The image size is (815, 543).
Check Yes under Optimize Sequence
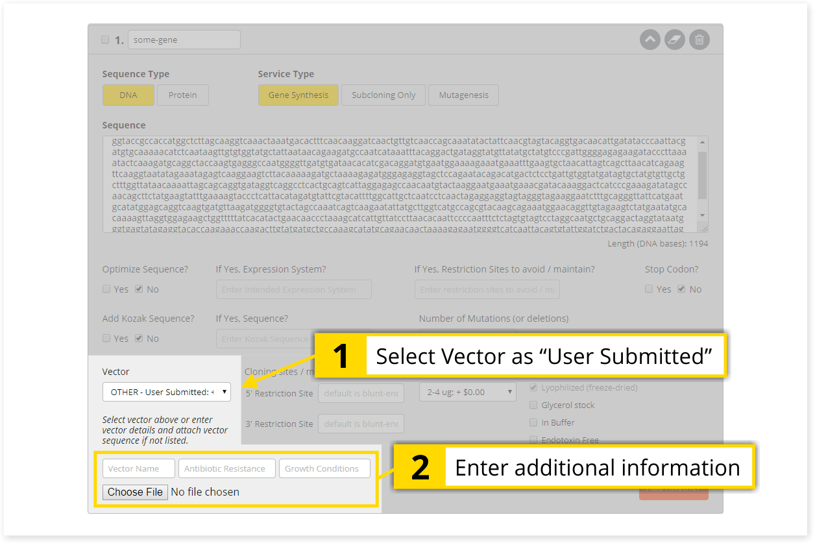point(106,289)
